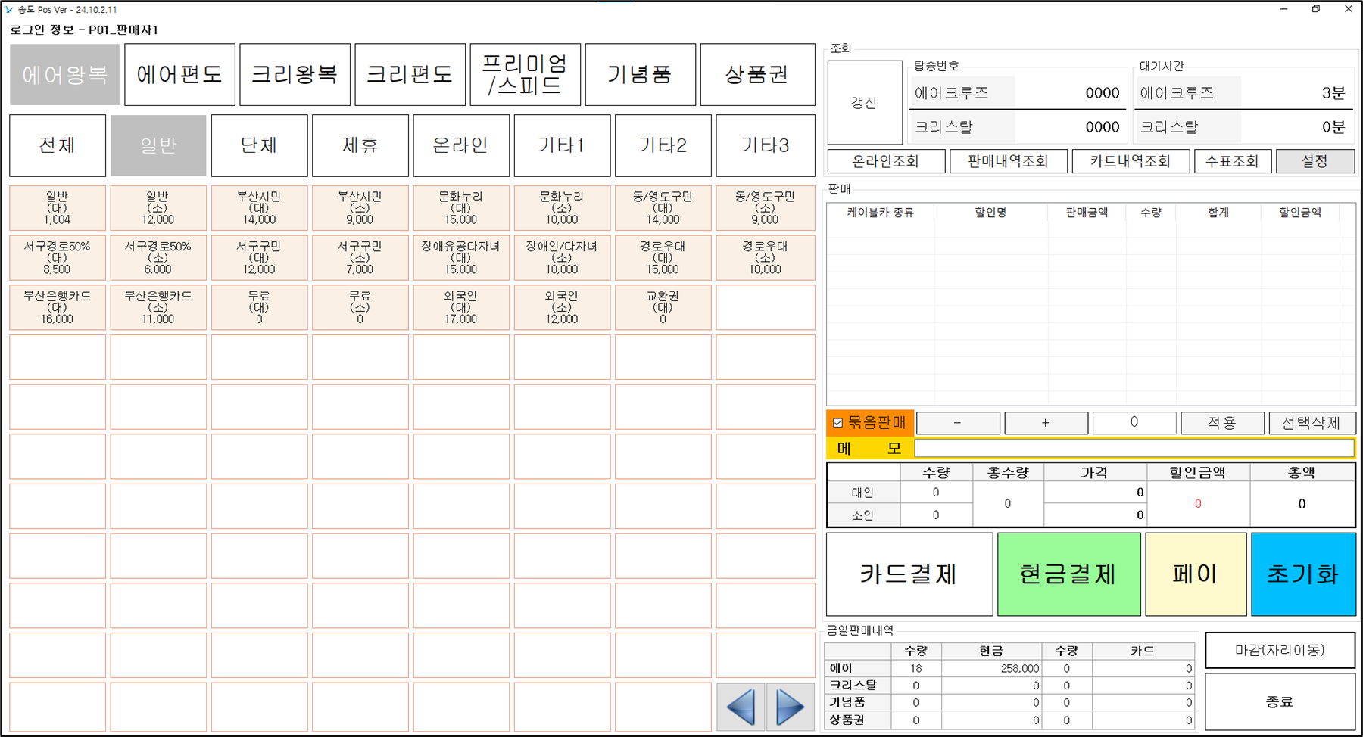Open 판매내역조회 sales history lookup
Image resolution: width=1363 pixels, height=737 pixels.
(1008, 161)
